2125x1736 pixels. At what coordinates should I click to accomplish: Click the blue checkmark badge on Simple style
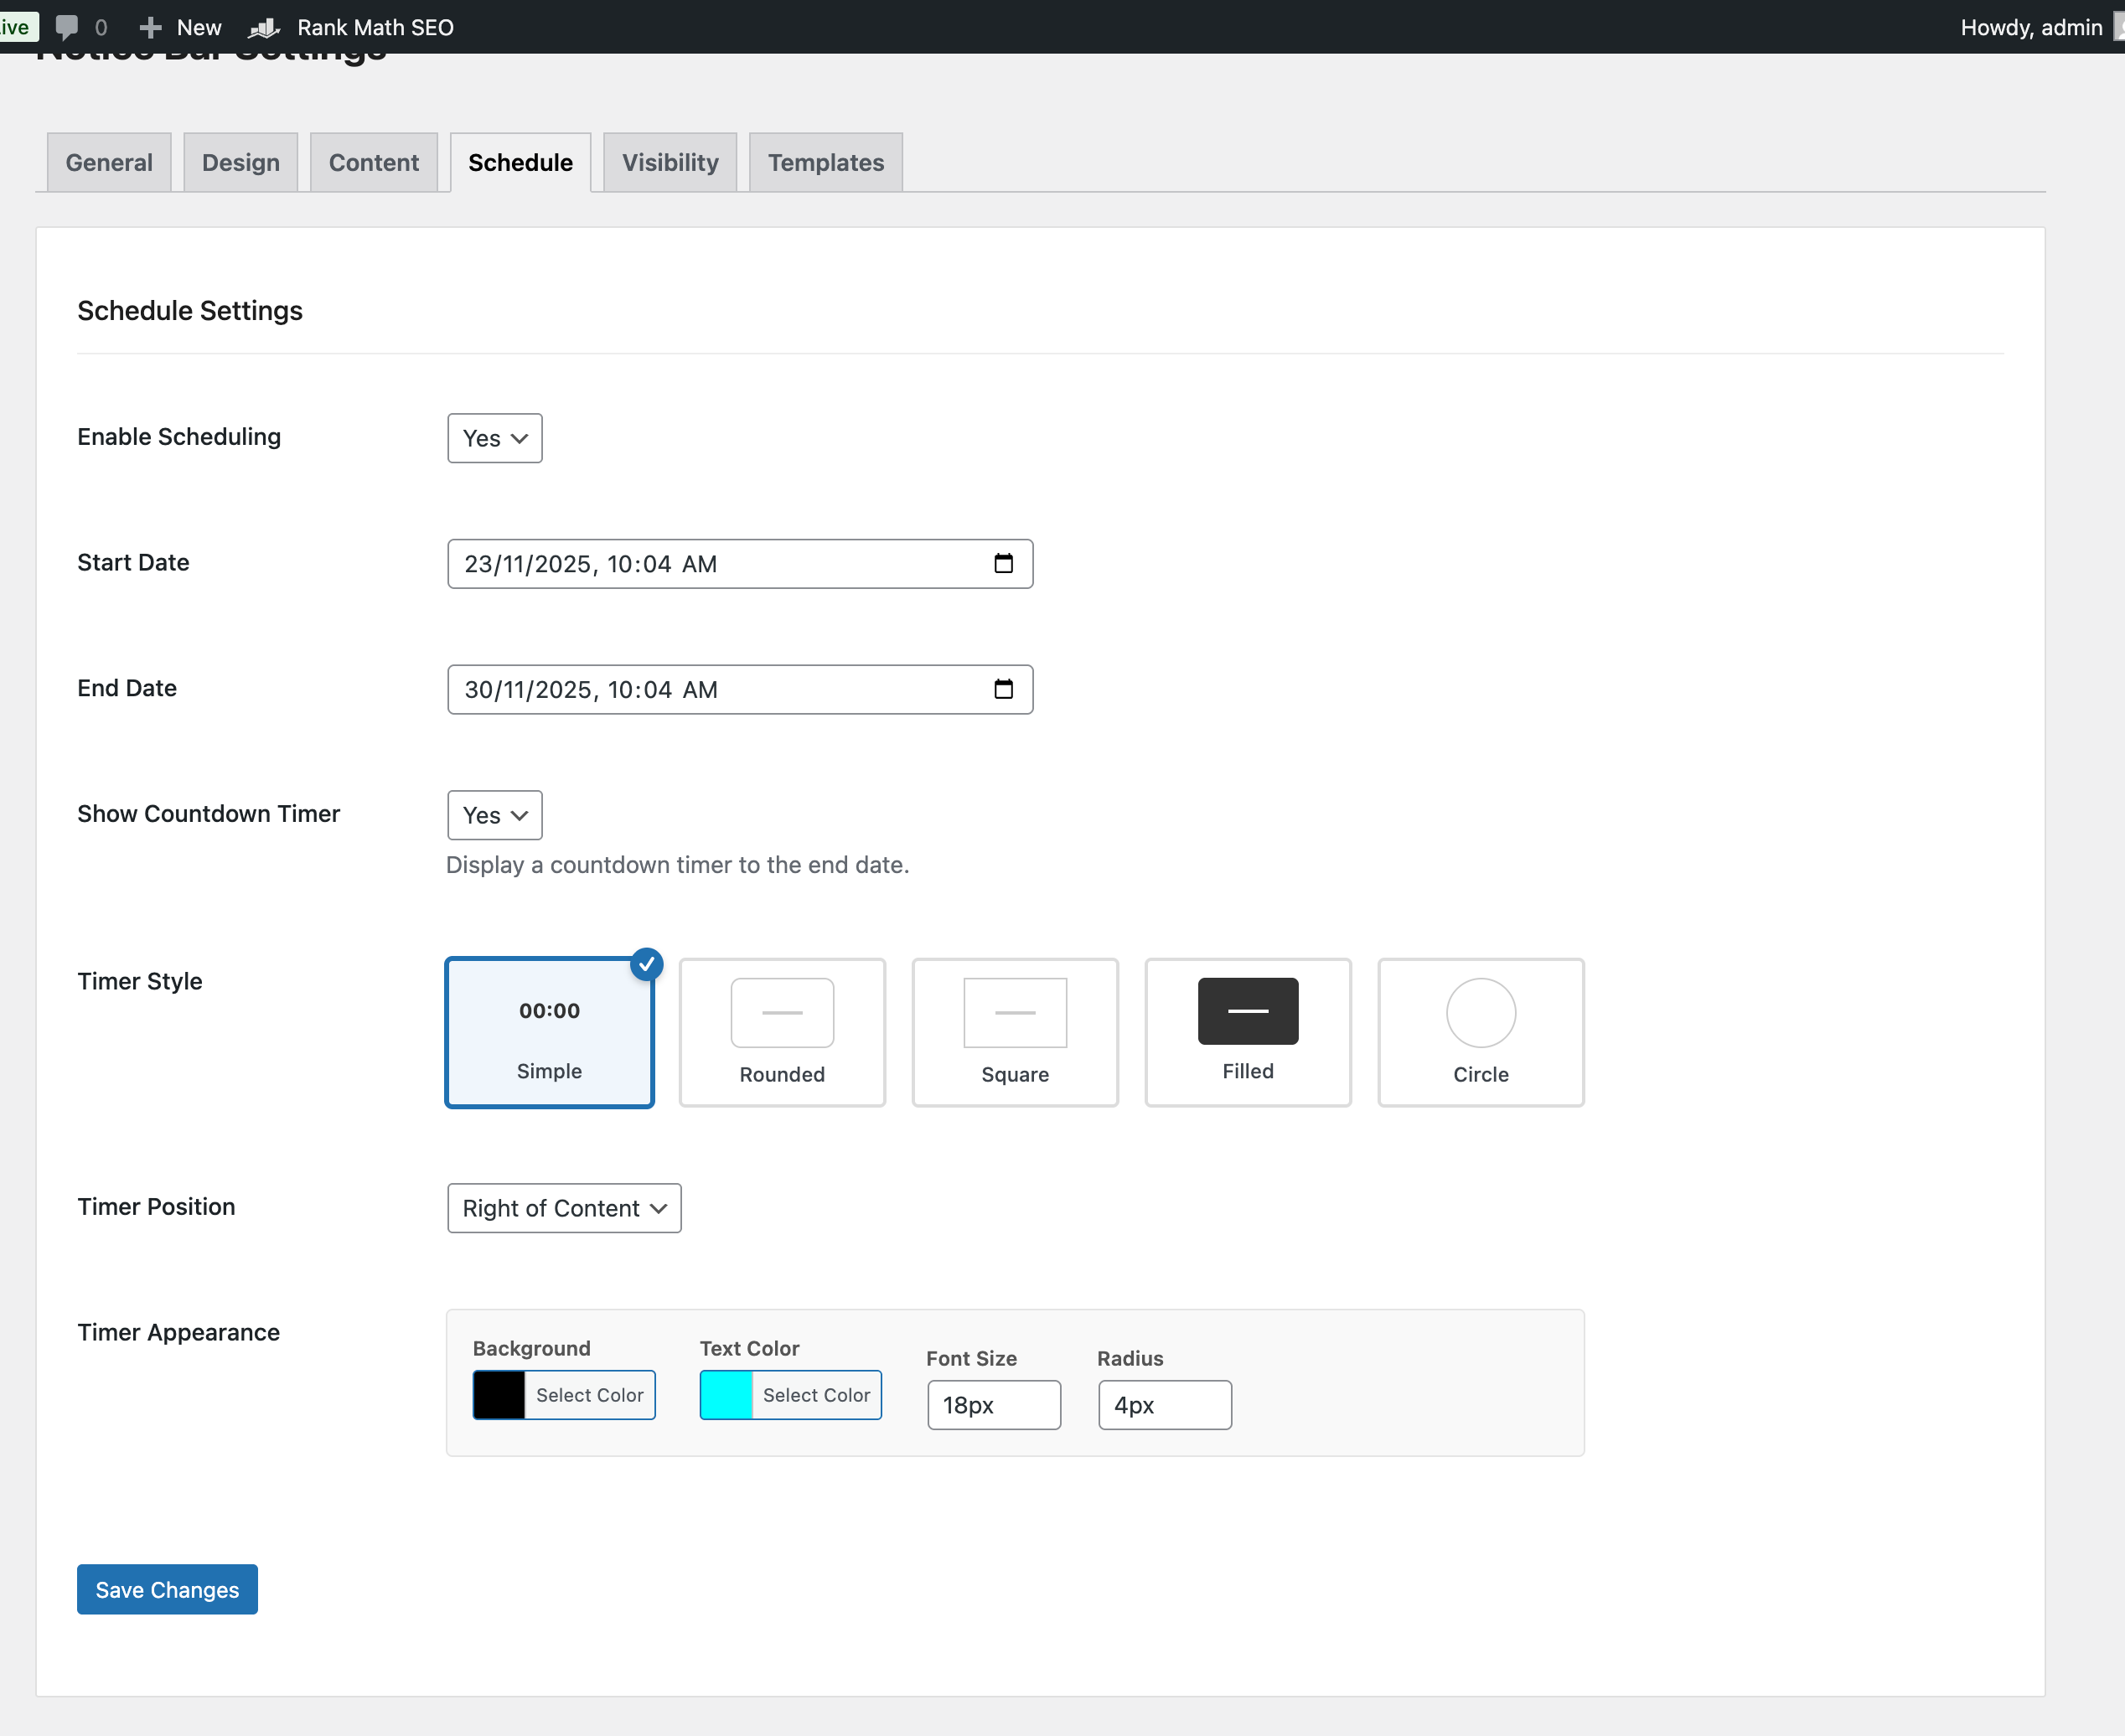click(647, 964)
